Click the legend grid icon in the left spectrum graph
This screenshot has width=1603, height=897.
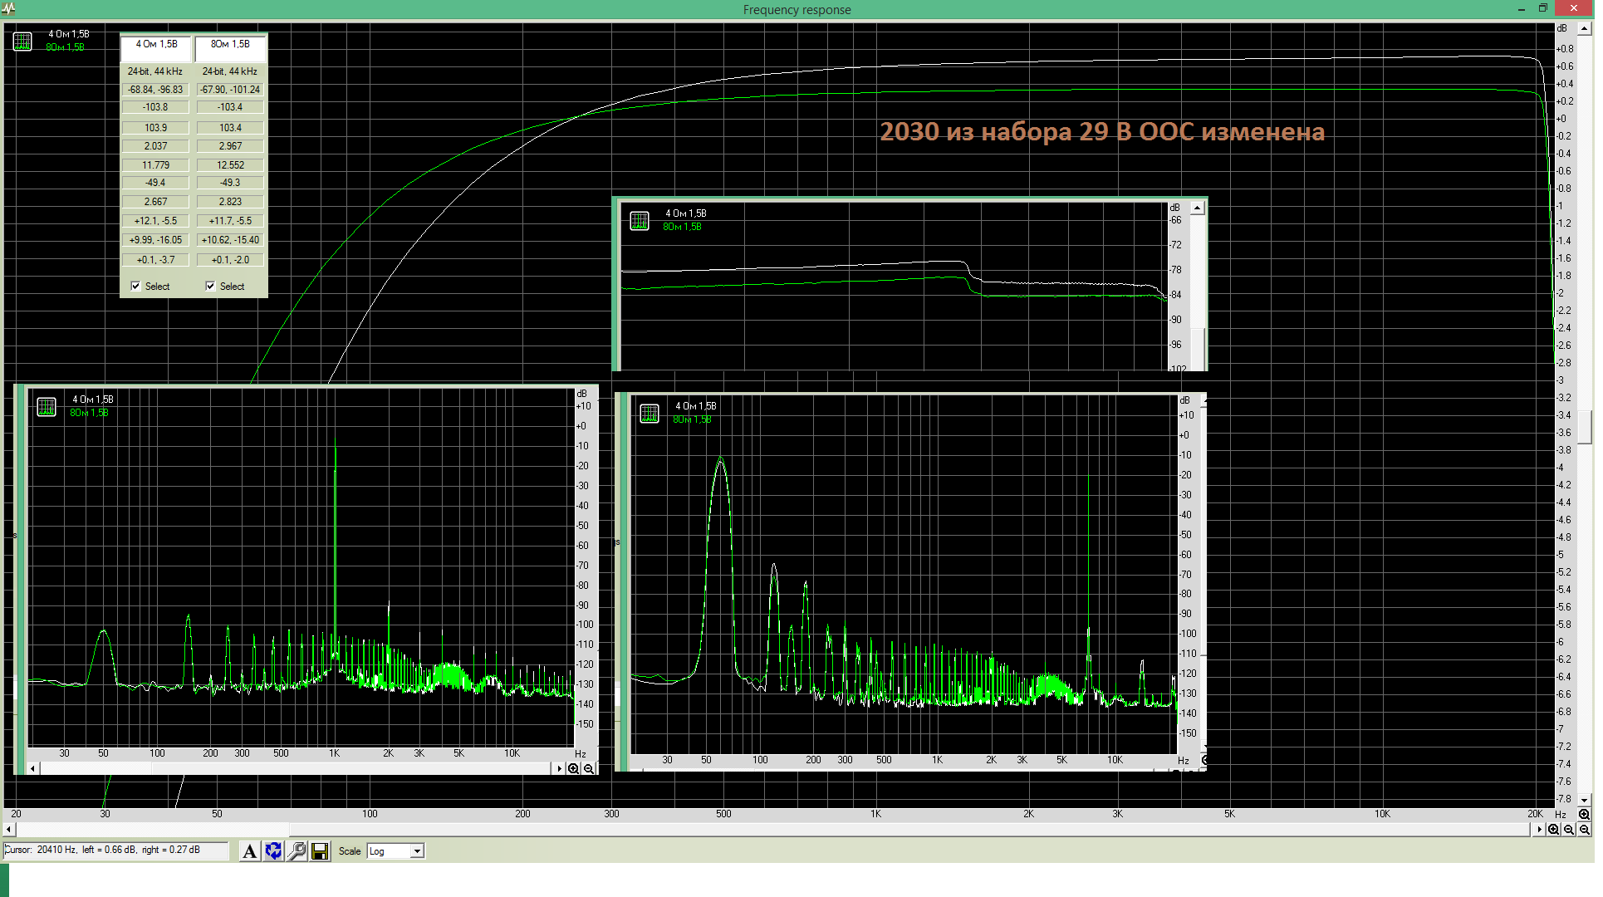coord(47,407)
